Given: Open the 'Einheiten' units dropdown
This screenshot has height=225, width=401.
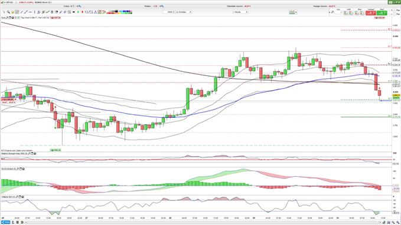Looking at the screenshot, I should point(184,12).
